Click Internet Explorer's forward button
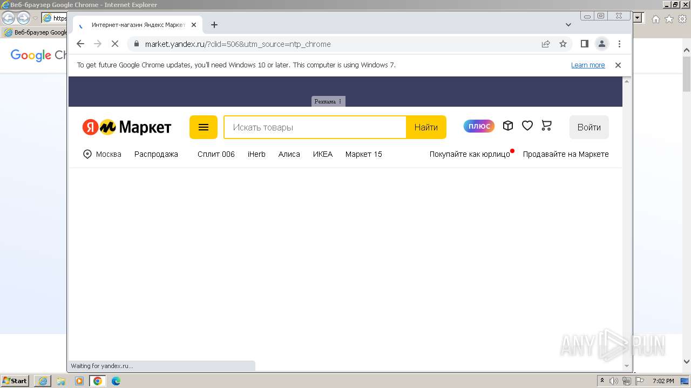This screenshot has width=691, height=388. click(x=23, y=18)
